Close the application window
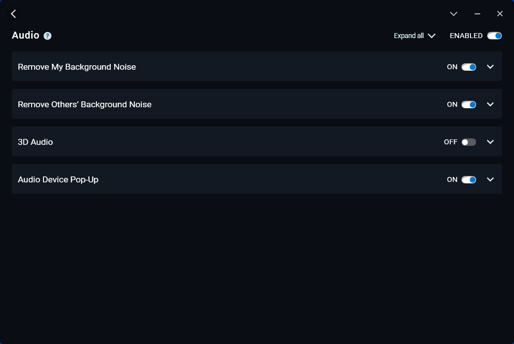The image size is (514, 344). pos(500,14)
